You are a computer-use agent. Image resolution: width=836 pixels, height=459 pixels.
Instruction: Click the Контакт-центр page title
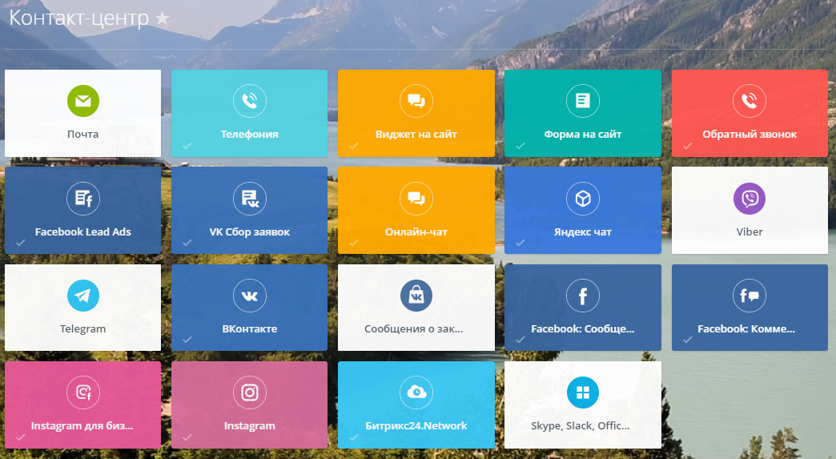(x=79, y=18)
